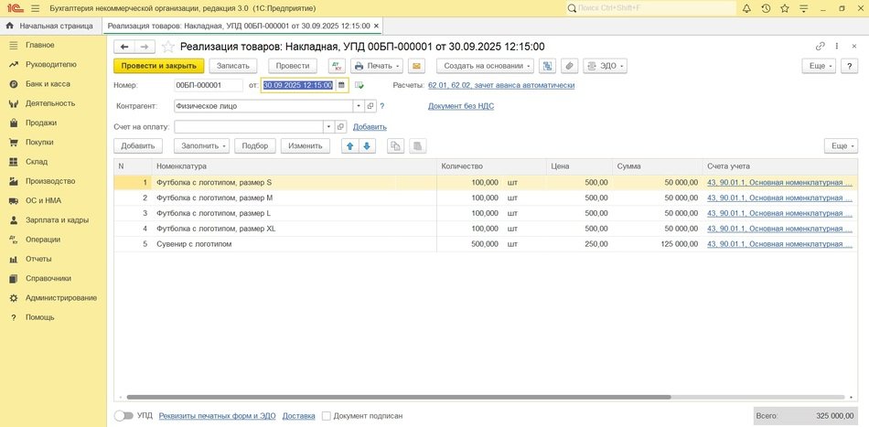Image resolution: width=869 pixels, height=427 pixels.
Task: Expand the Печать dropdown
Action: pyautogui.click(x=374, y=66)
